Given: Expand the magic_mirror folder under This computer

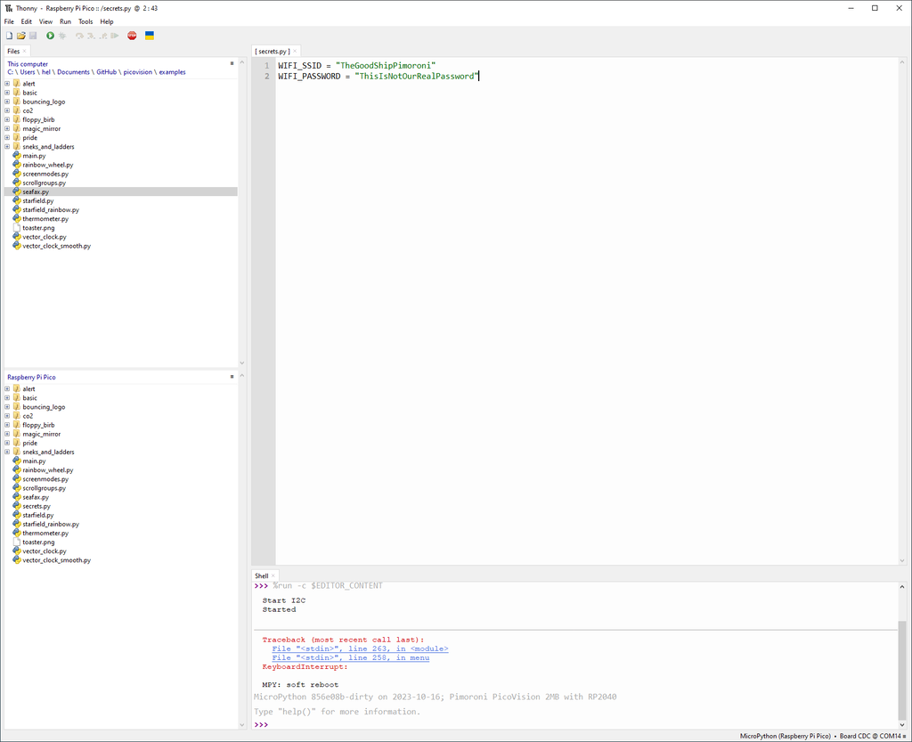Looking at the screenshot, I should [7, 128].
